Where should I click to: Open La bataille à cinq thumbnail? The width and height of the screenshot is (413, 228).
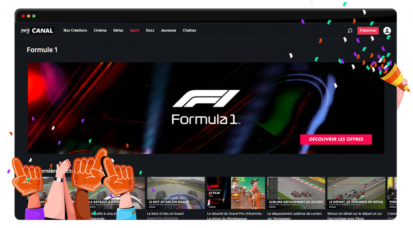click(x=116, y=193)
